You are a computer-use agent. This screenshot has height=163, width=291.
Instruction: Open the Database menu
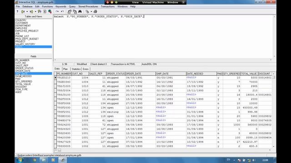pyautogui.click(x=27, y=6)
